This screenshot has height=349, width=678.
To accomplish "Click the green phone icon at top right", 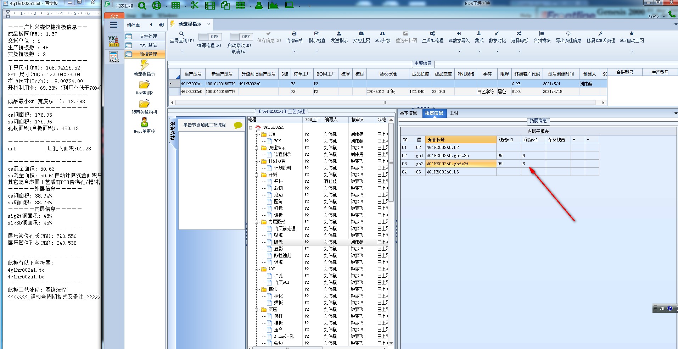I will pos(672,14).
